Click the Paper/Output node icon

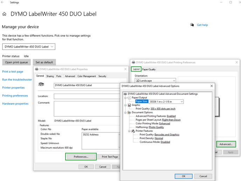pyautogui.click(x=129, y=97)
